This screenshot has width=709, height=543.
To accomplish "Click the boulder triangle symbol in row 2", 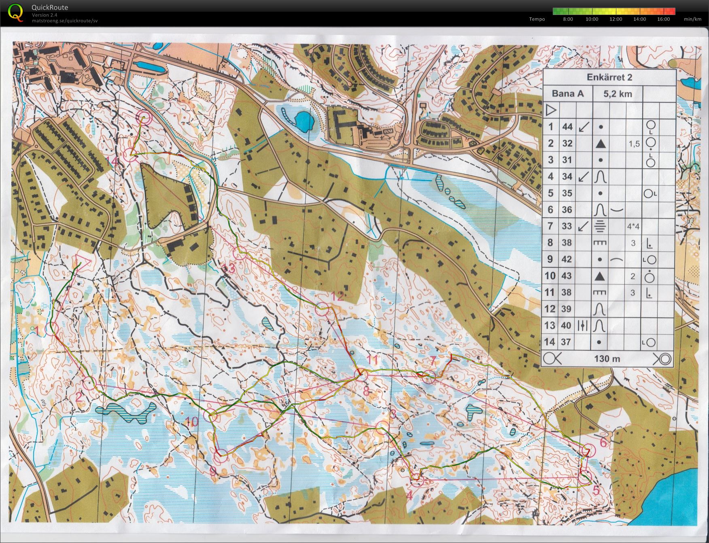I will click(601, 143).
